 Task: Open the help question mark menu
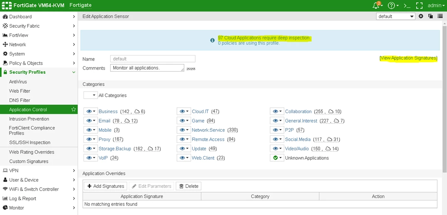393,5
